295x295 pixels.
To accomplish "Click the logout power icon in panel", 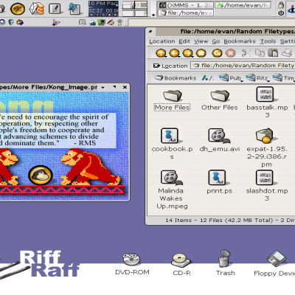I will click(x=281, y=13).
